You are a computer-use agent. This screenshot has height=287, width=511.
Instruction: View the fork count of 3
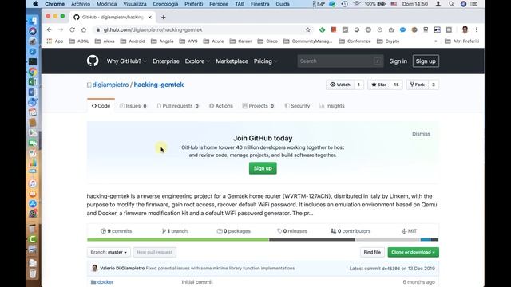[434, 85]
